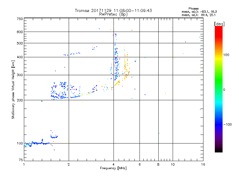Click the y-axis label '200'

[x=20, y=100]
